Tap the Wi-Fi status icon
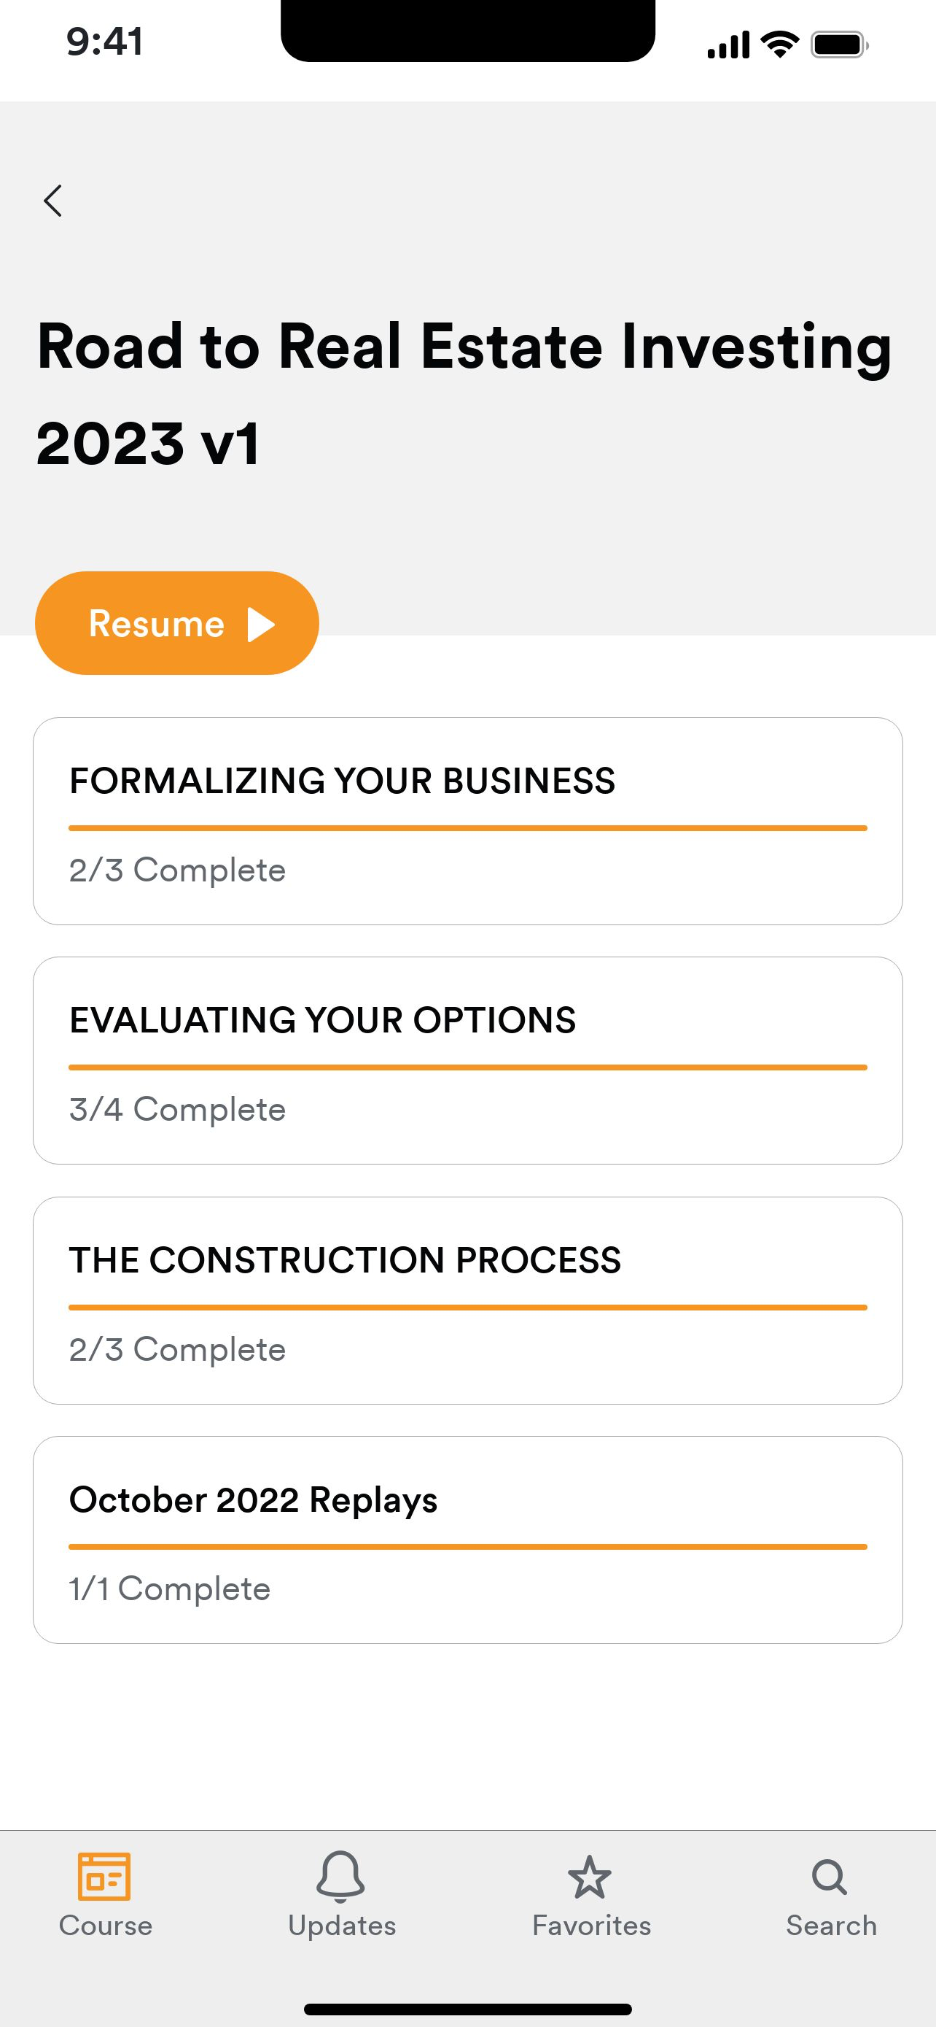 click(x=781, y=45)
